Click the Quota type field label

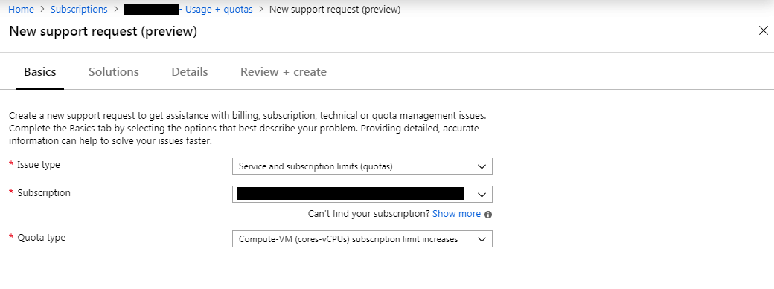(x=42, y=237)
